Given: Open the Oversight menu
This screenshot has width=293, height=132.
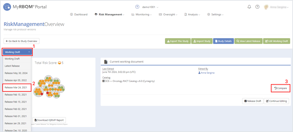Looking at the screenshot, I should pos(168,14).
